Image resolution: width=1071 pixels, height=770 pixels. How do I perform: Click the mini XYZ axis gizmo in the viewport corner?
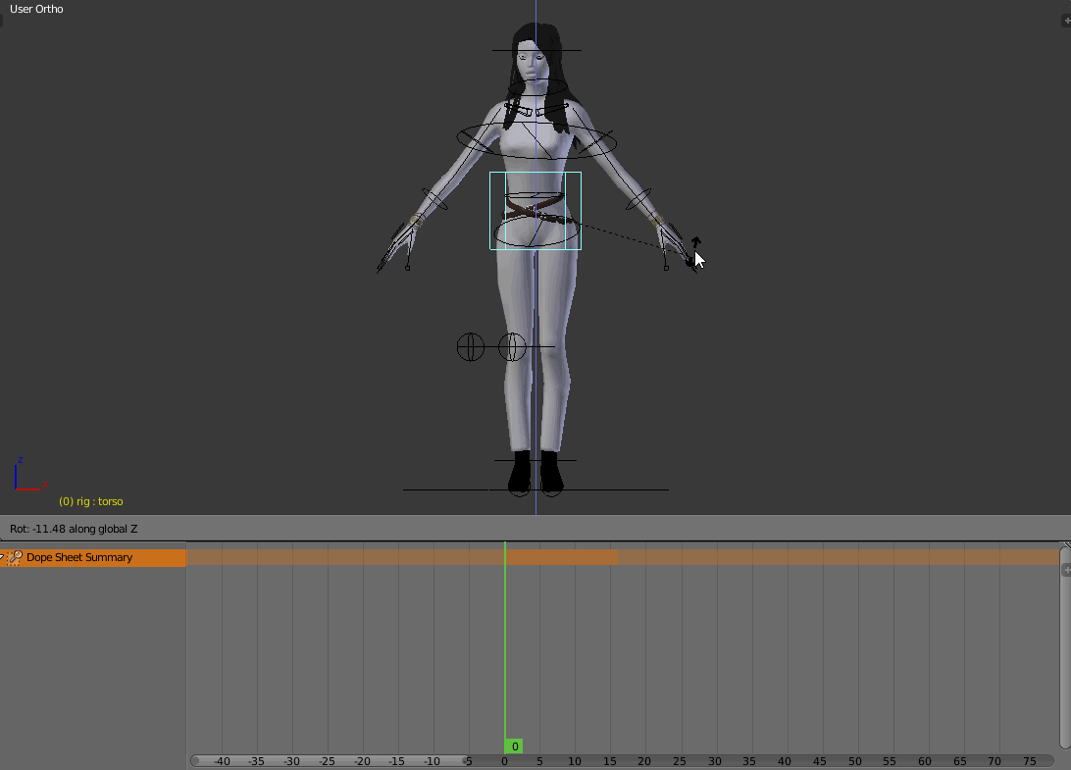click(x=24, y=476)
